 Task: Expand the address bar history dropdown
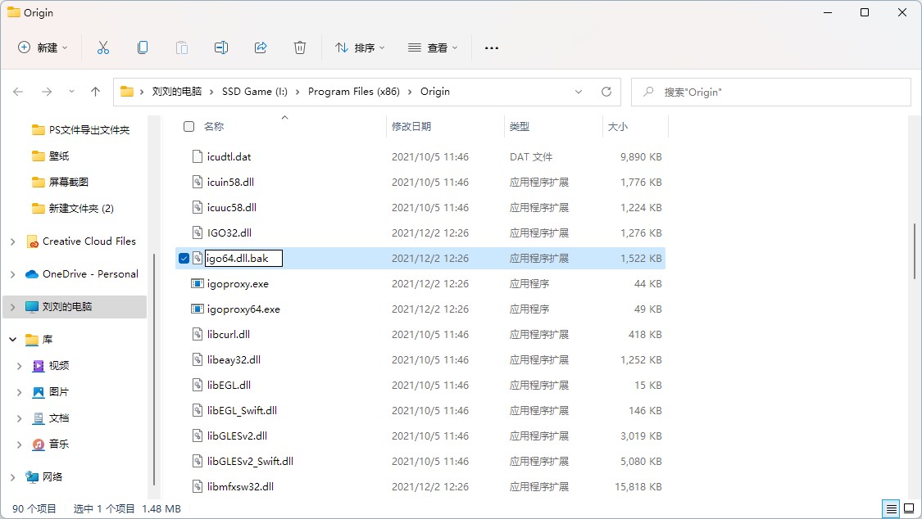(579, 92)
